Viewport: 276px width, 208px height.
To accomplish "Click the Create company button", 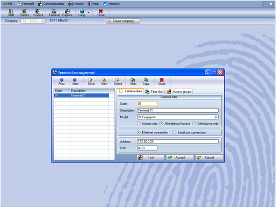I will click(x=123, y=21).
